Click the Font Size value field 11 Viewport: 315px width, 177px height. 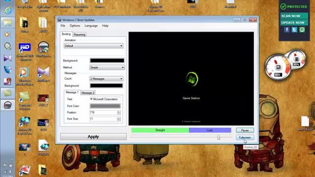tap(103, 119)
